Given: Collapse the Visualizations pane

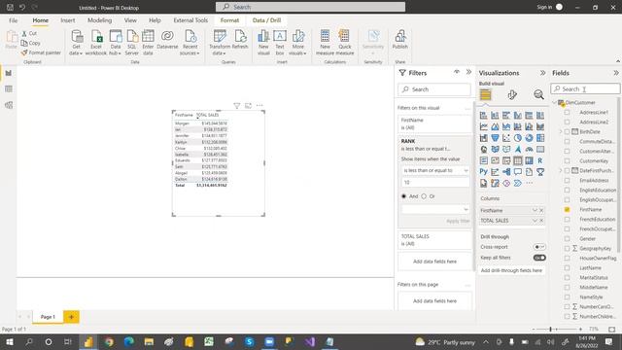Looking at the screenshot, I should point(542,73).
